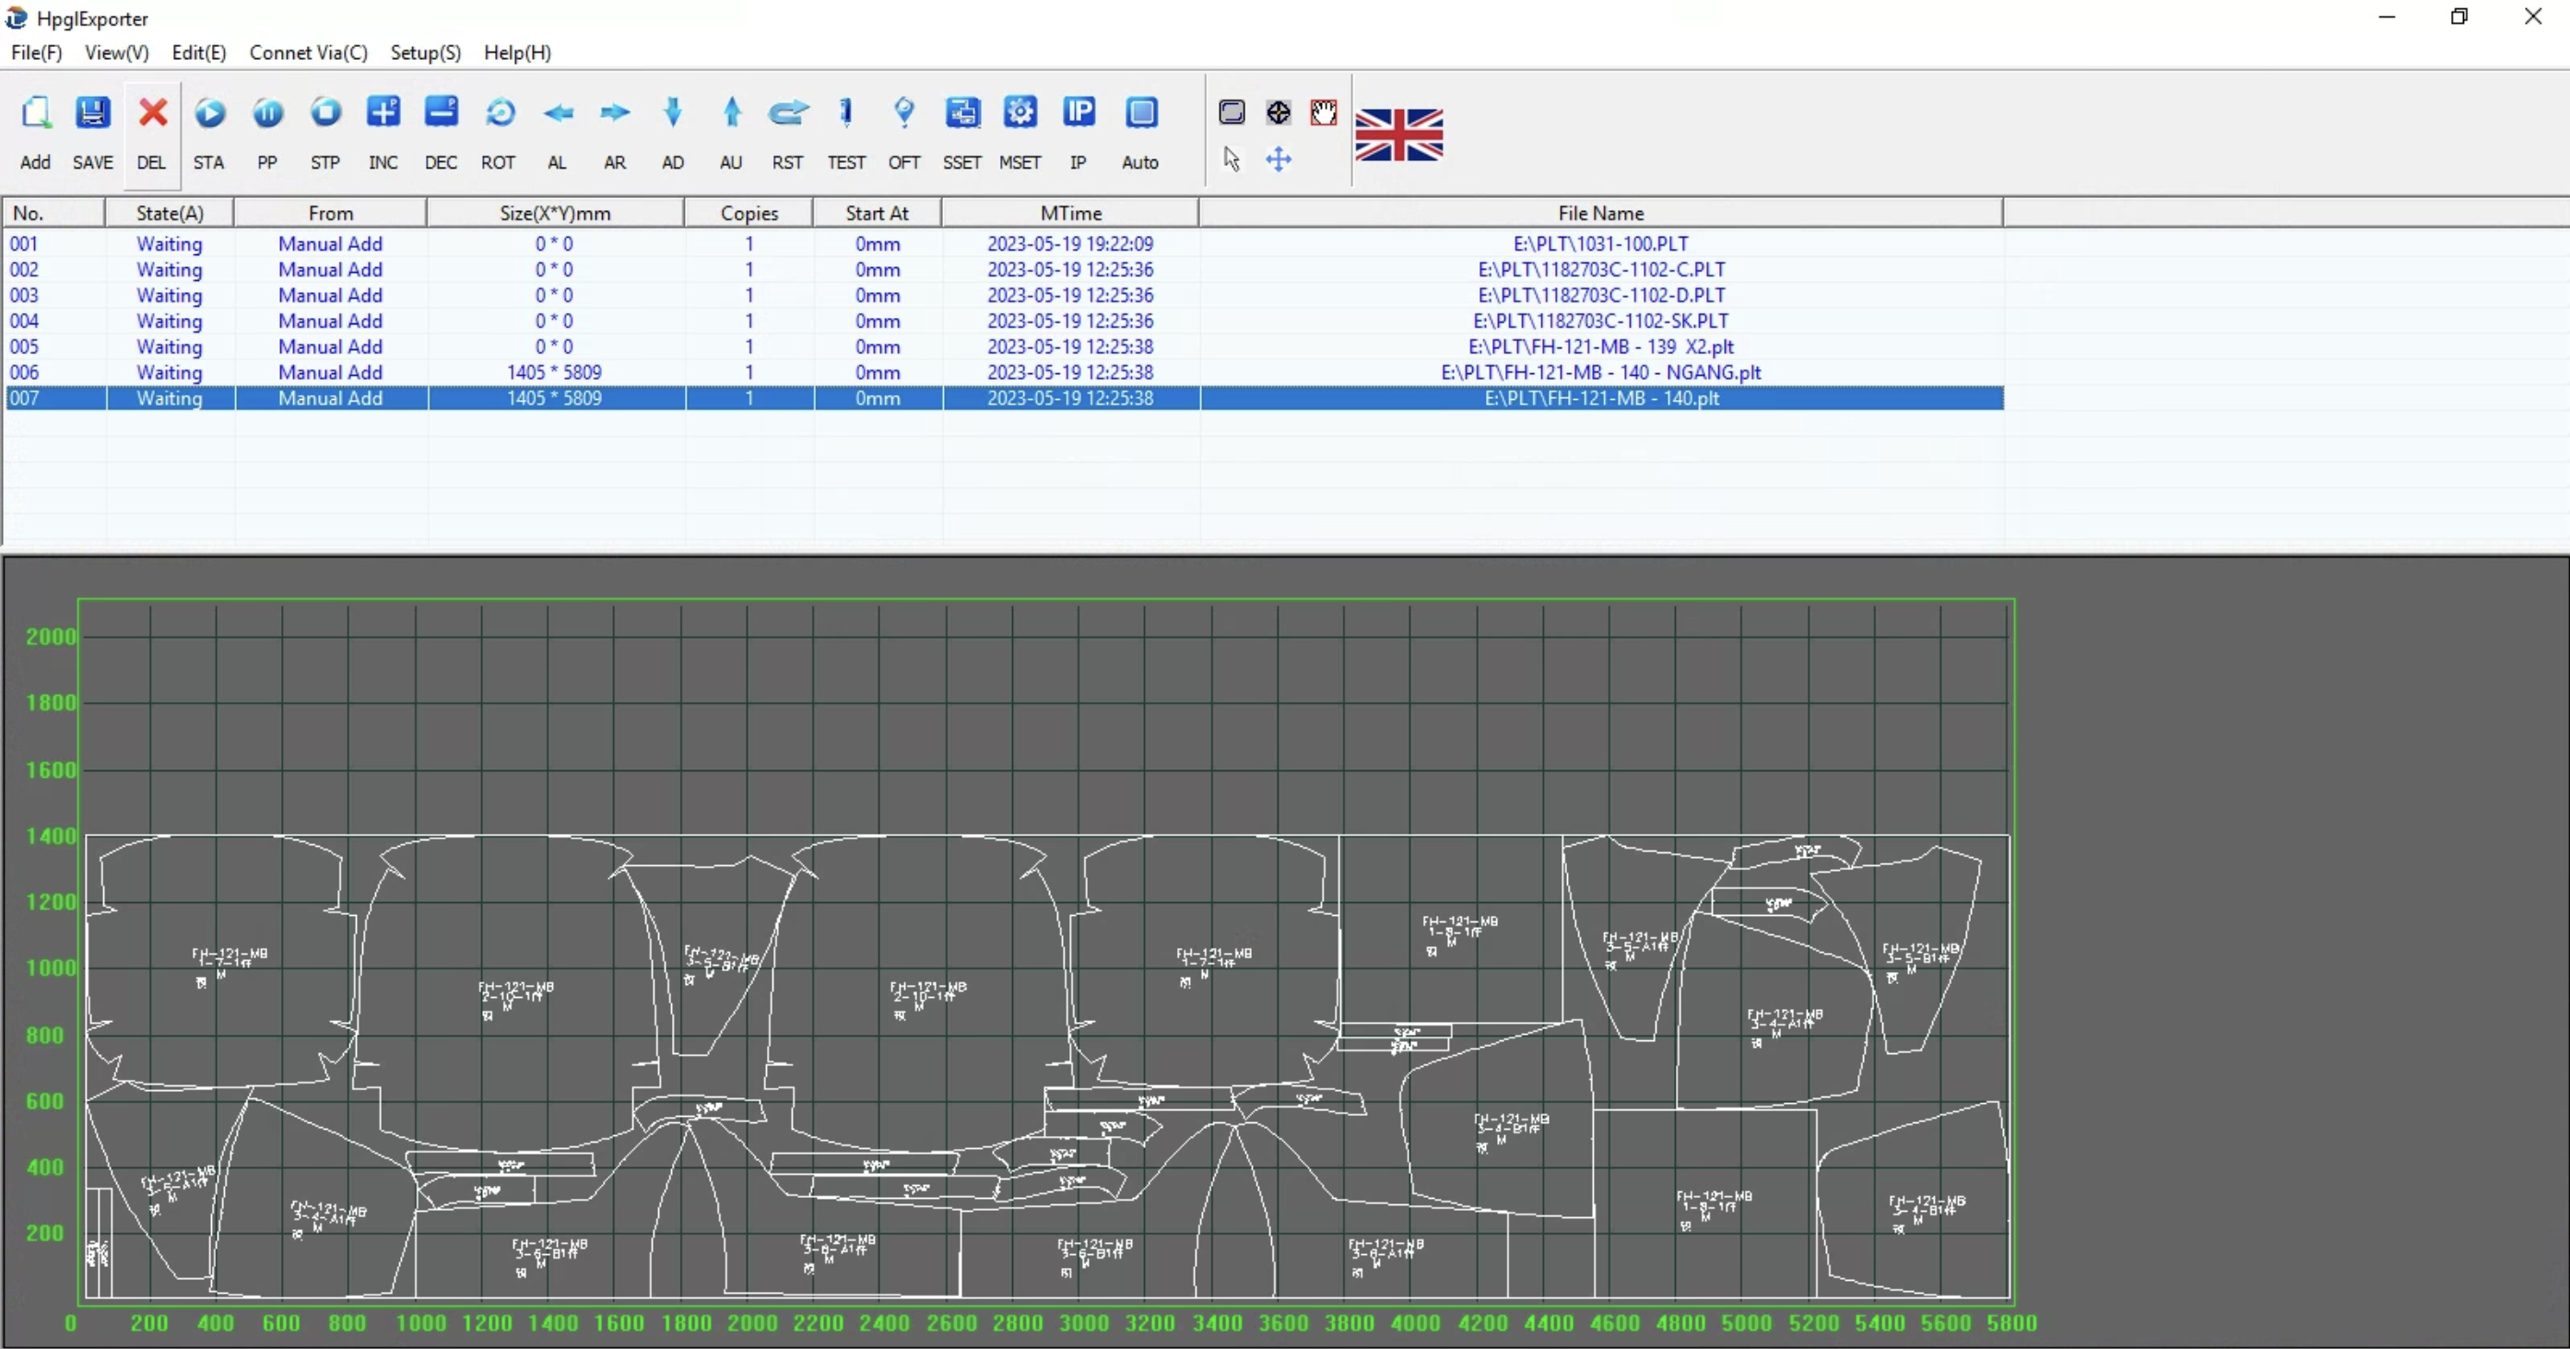The height and width of the screenshot is (1349, 2570).
Task: Run the TEST toolbar icon
Action: (846, 112)
